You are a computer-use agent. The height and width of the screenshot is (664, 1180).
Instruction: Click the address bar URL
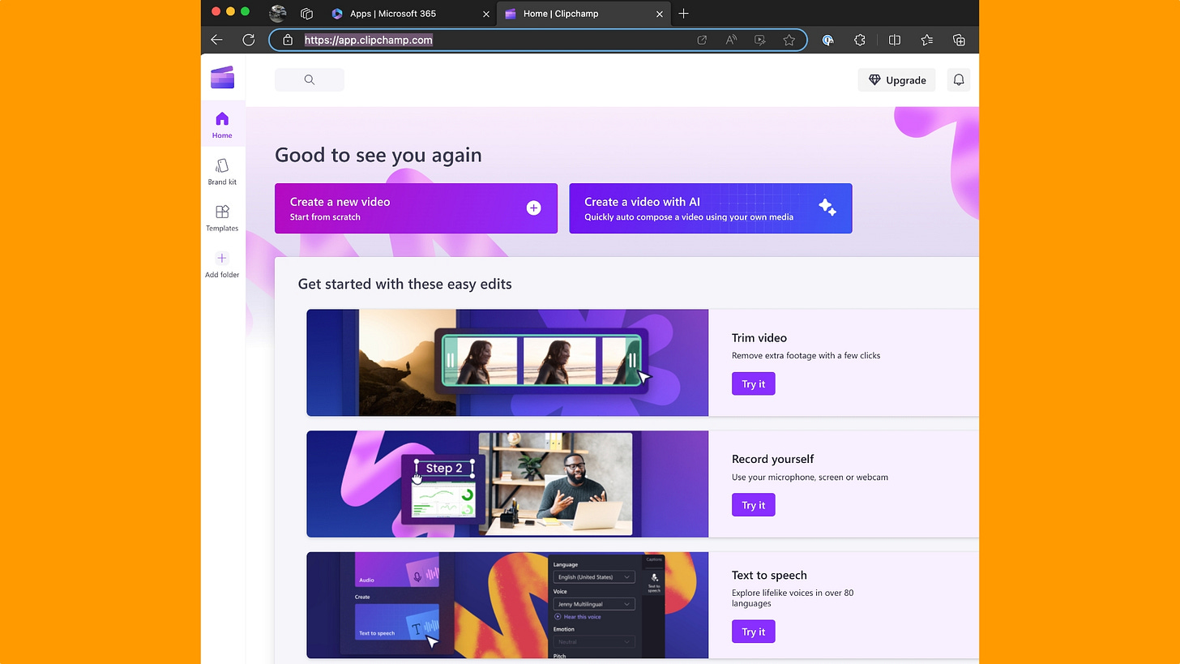point(369,40)
